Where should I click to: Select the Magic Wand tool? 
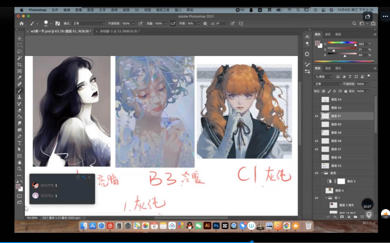tap(20, 58)
